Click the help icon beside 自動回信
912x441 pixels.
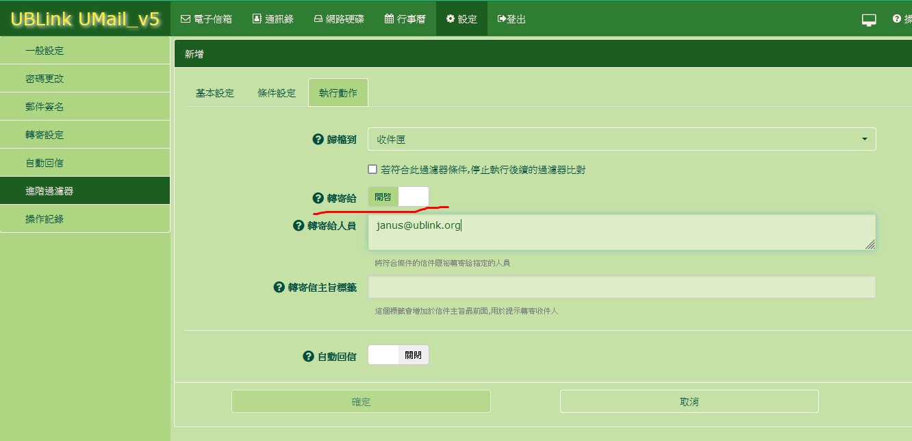[308, 356]
